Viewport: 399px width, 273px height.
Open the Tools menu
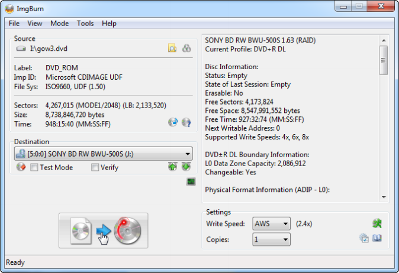click(x=85, y=24)
